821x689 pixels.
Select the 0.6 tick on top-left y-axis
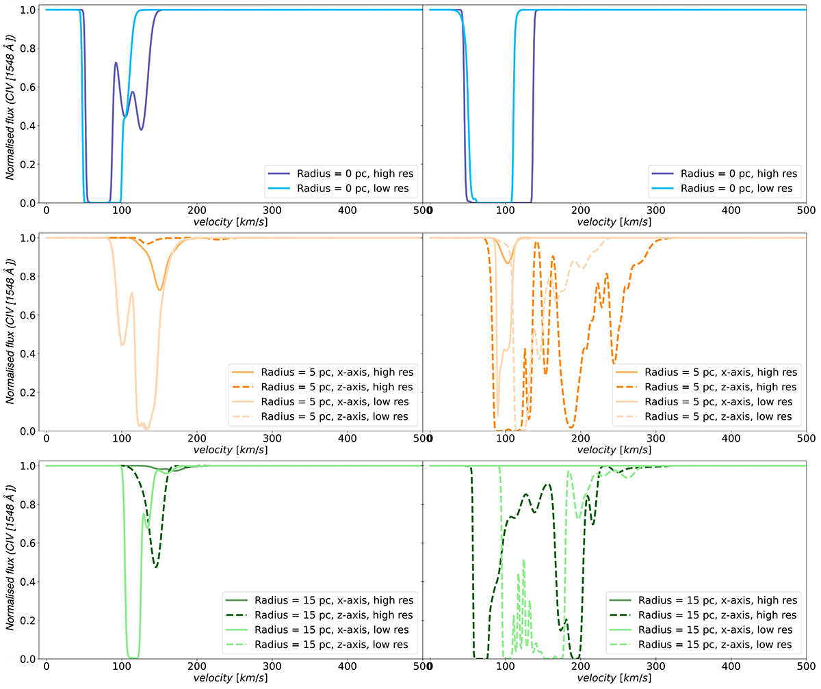[27, 87]
